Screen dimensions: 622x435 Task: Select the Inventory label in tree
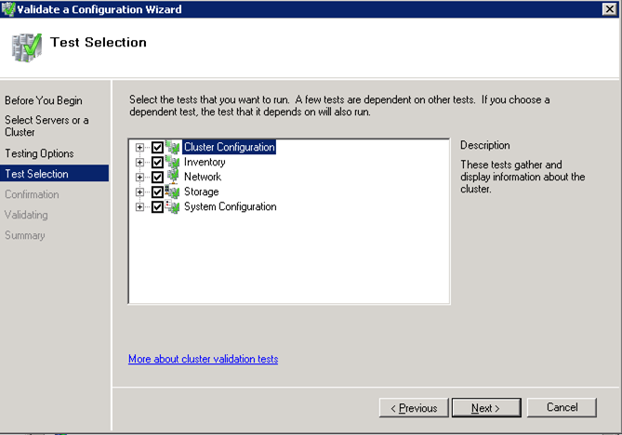click(x=205, y=162)
